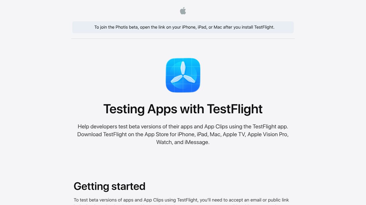Click the word iMessage in the description
This screenshot has height=205, width=366.
pyautogui.click(x=197, y=142)
